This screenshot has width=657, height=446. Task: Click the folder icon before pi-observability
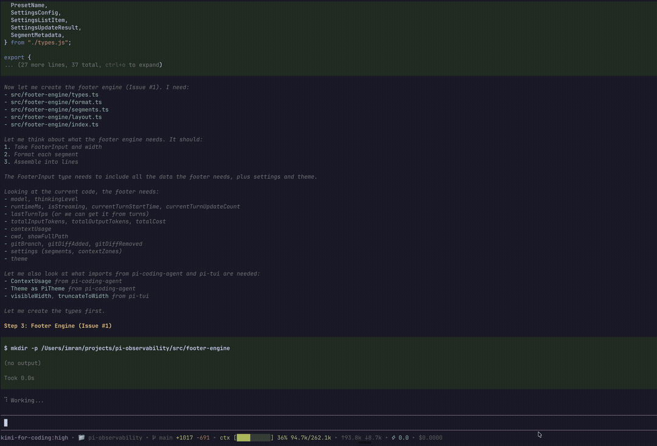82,437
